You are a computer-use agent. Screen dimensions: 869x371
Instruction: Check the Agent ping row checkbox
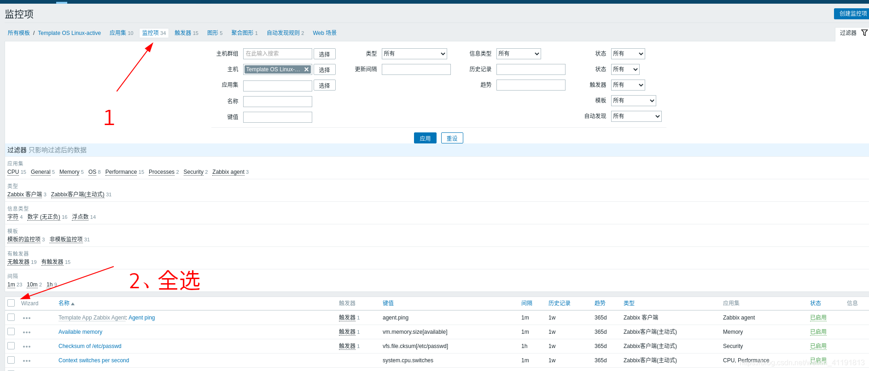click(x=11, y=317)
